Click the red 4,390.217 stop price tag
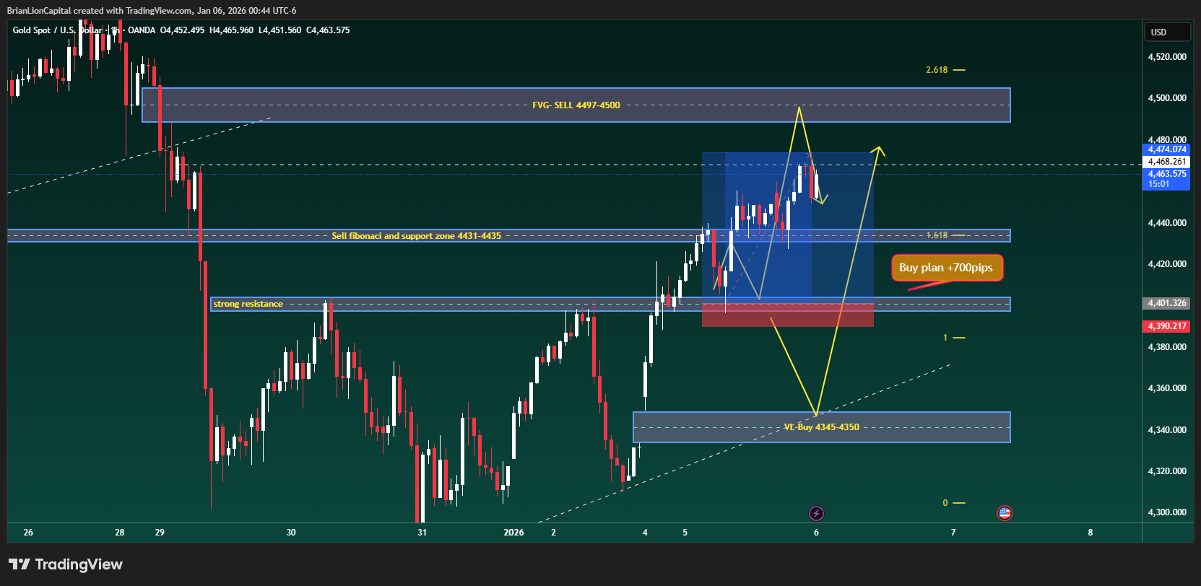The image size is (1201, 586). click(x=1166, y=326)
